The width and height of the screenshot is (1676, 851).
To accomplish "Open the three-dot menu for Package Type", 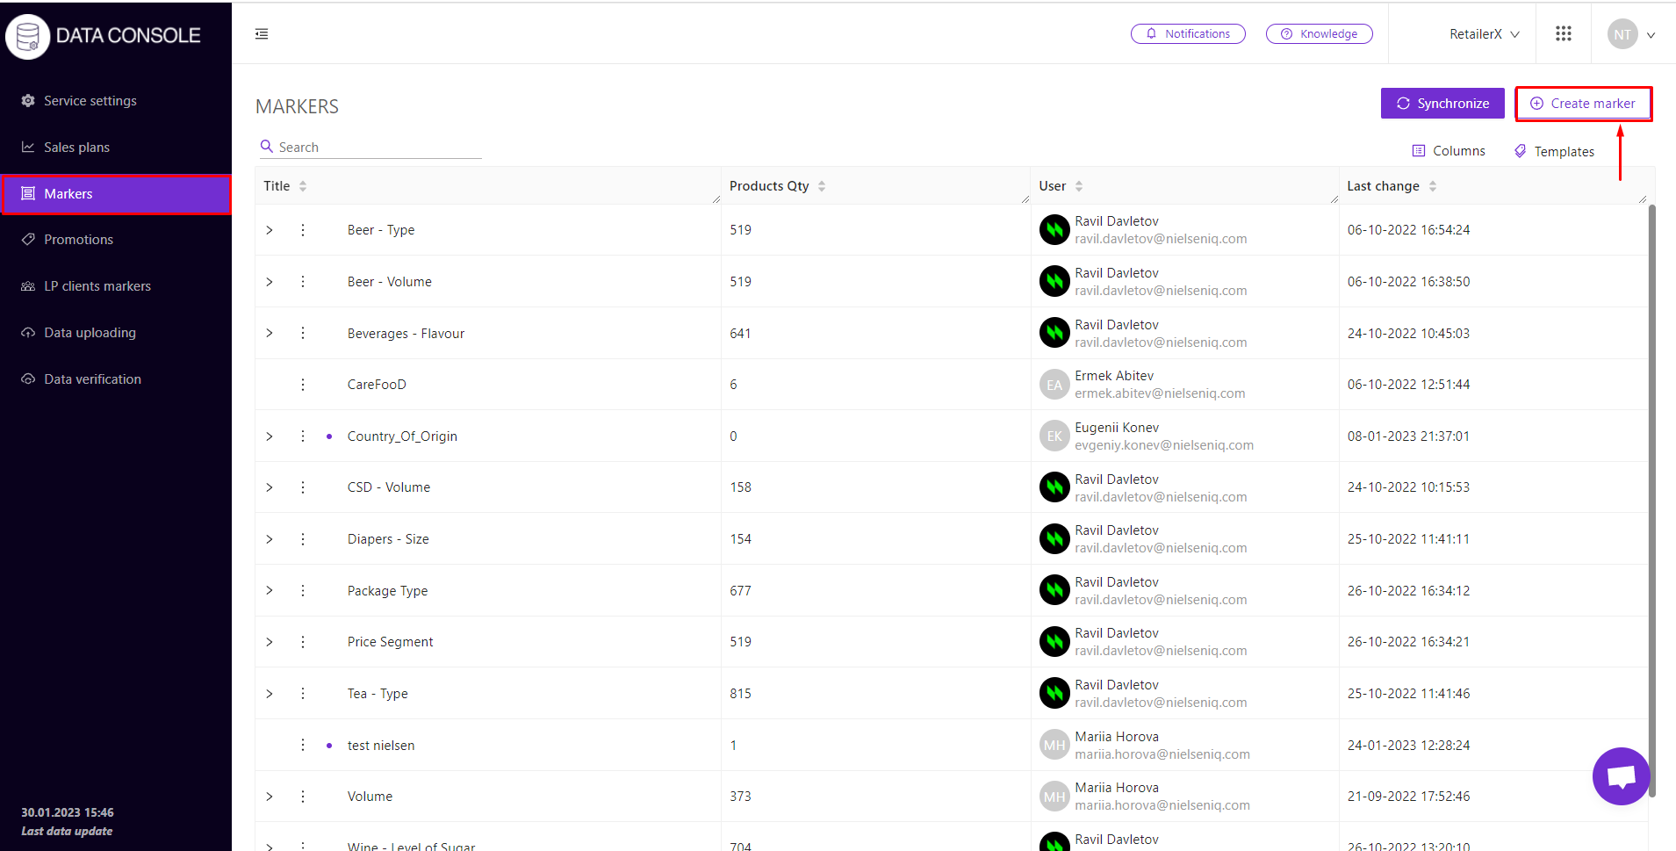I will click(303, 591).
